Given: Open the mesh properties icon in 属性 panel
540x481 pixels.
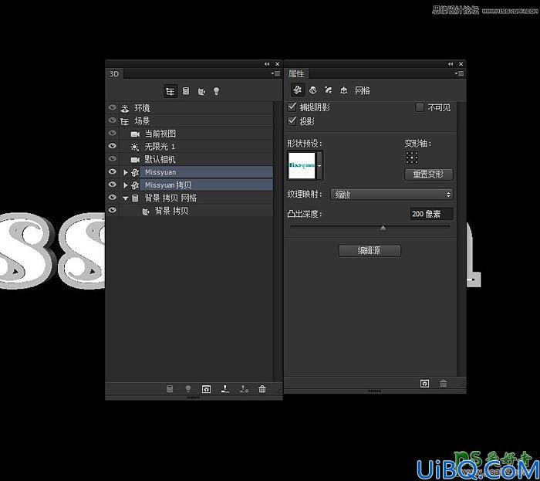Looking at the screenshot, I should [x=298, y=90].
